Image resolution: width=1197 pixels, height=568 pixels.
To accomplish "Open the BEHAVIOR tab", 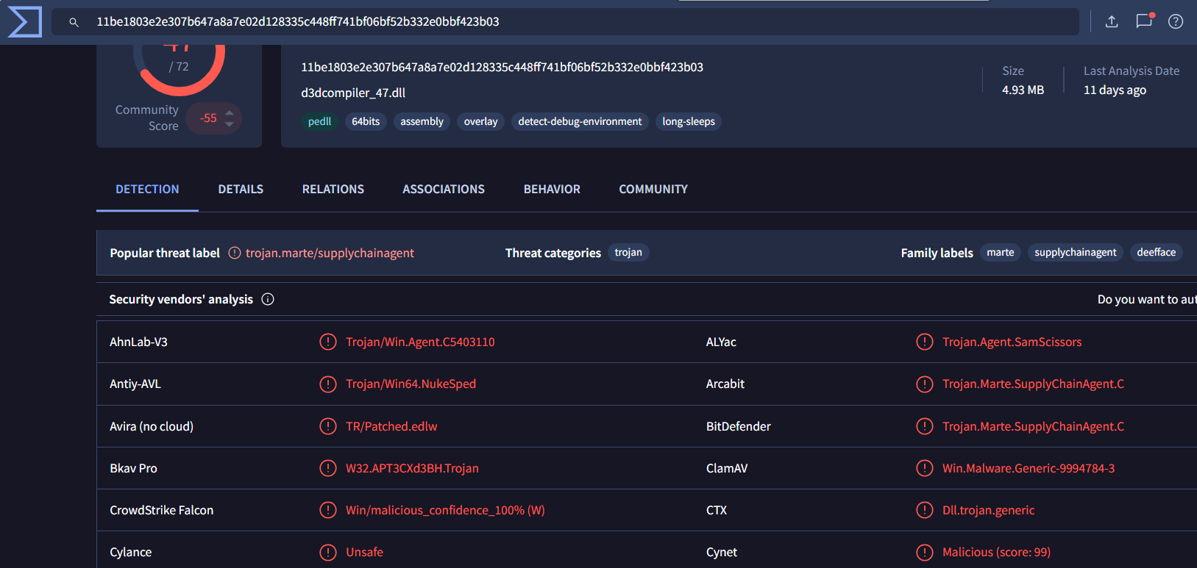I will (x=552, y=189).
